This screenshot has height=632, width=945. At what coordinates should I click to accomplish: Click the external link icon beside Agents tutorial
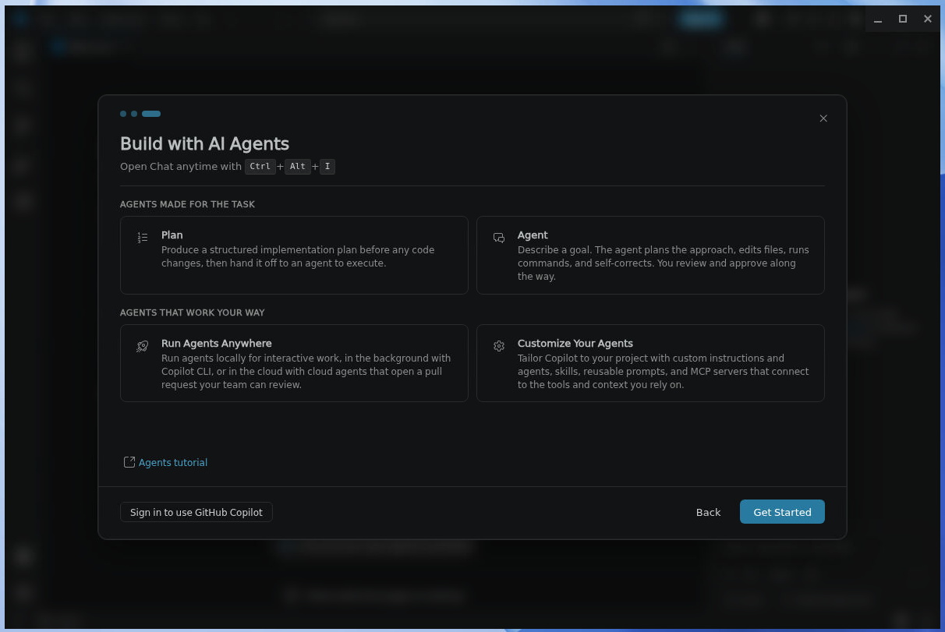tap(129, 462)
